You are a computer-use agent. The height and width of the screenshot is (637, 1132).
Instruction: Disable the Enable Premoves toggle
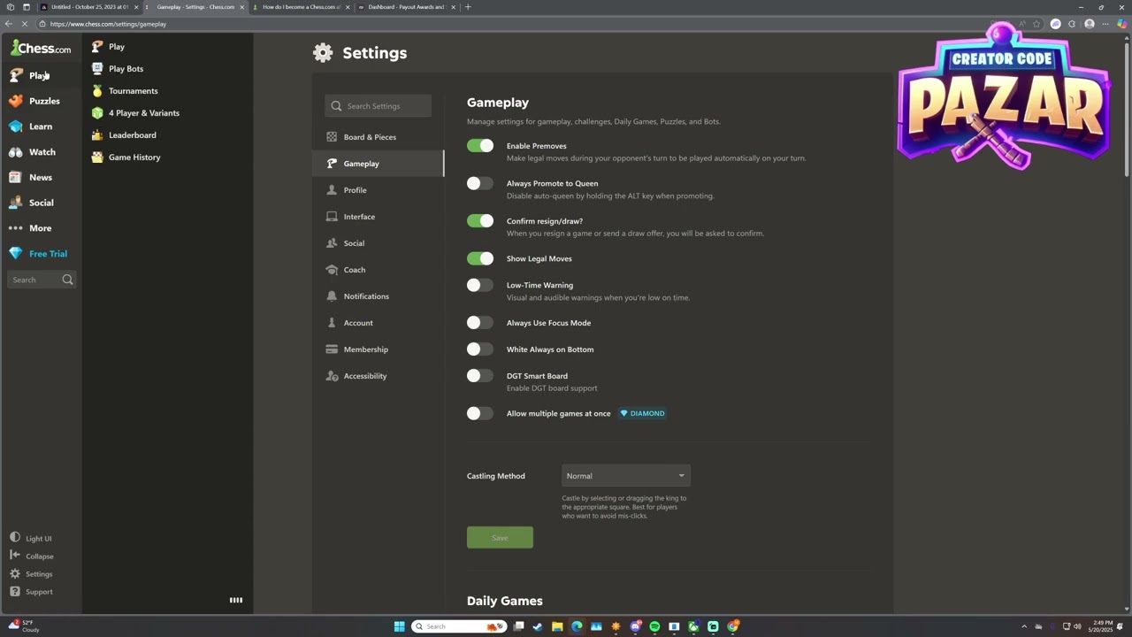(x=480, y=146)
